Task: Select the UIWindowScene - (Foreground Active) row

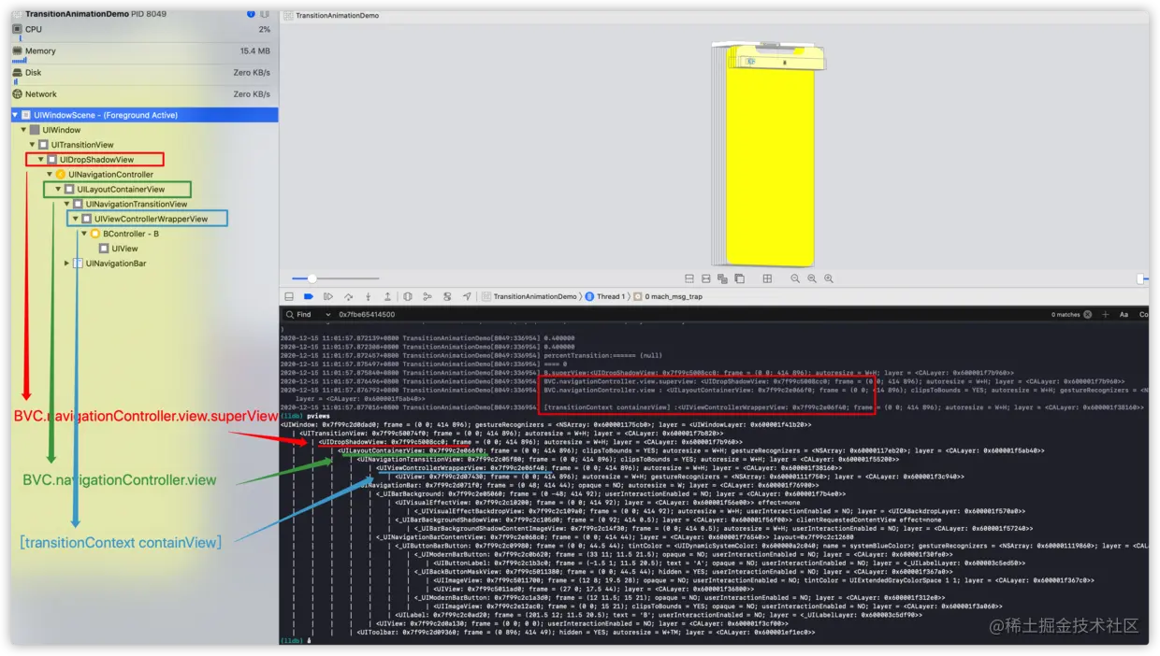Action: (x=144, y=115)
